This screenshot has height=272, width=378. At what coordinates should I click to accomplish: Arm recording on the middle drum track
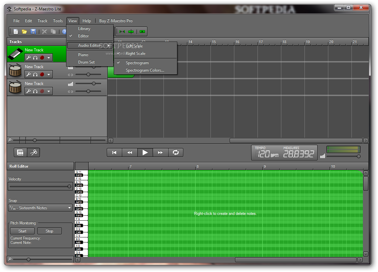[42, 75]
